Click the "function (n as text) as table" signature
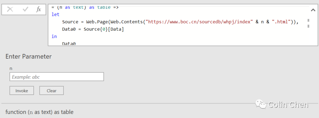319x118 pixels. (39, 112)
